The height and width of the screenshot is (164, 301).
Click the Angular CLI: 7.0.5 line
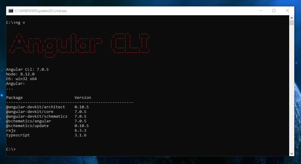pyautogui.click(x=27, y=69)
